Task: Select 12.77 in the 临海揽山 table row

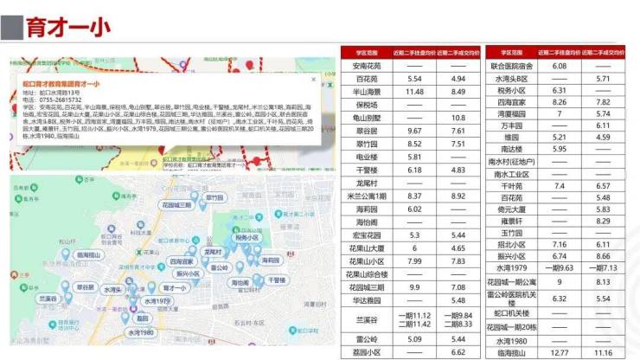Action: (560, 353)
